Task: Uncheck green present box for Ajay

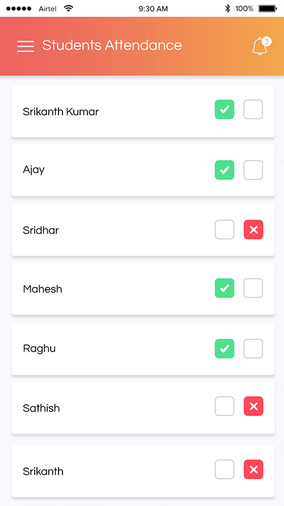Action: click(x=224, y=170)
